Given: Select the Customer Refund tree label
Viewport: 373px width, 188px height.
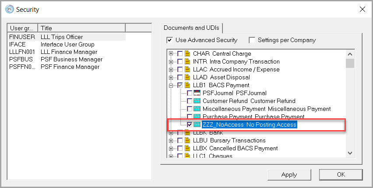Looking at the screenshot, I should pos(249,101).
